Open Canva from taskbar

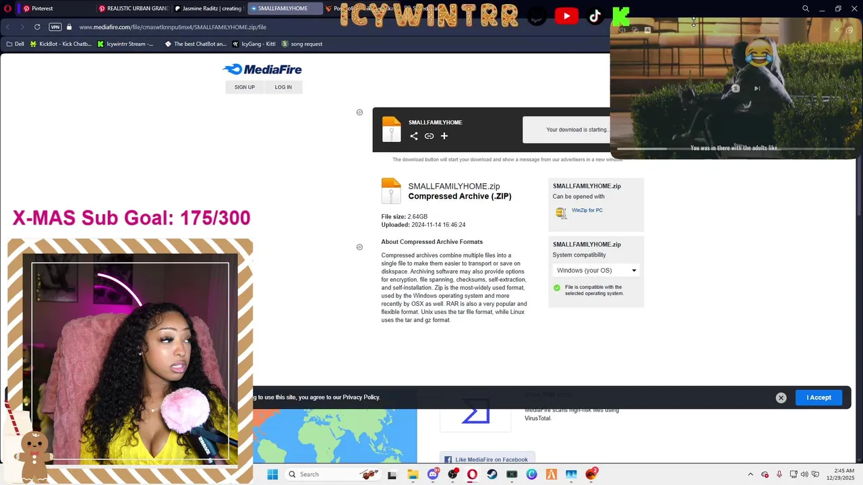click(532, 474)
